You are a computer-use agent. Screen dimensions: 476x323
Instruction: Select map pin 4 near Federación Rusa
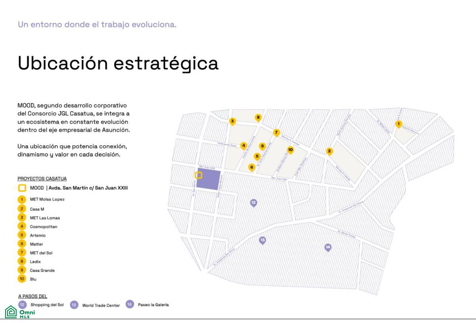pyautogui.click(x=244, y=146)
